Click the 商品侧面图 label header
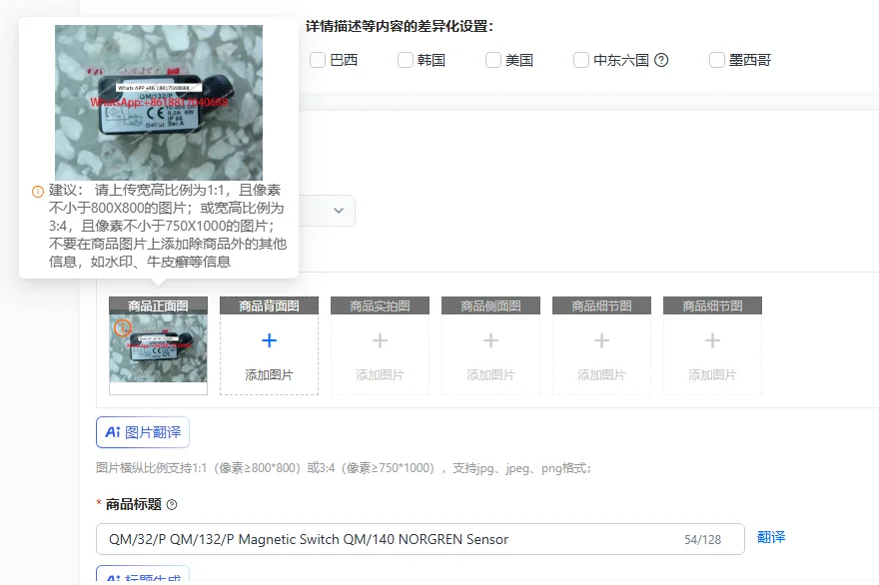This screenshot has width=879, height=585. [491, 305]
